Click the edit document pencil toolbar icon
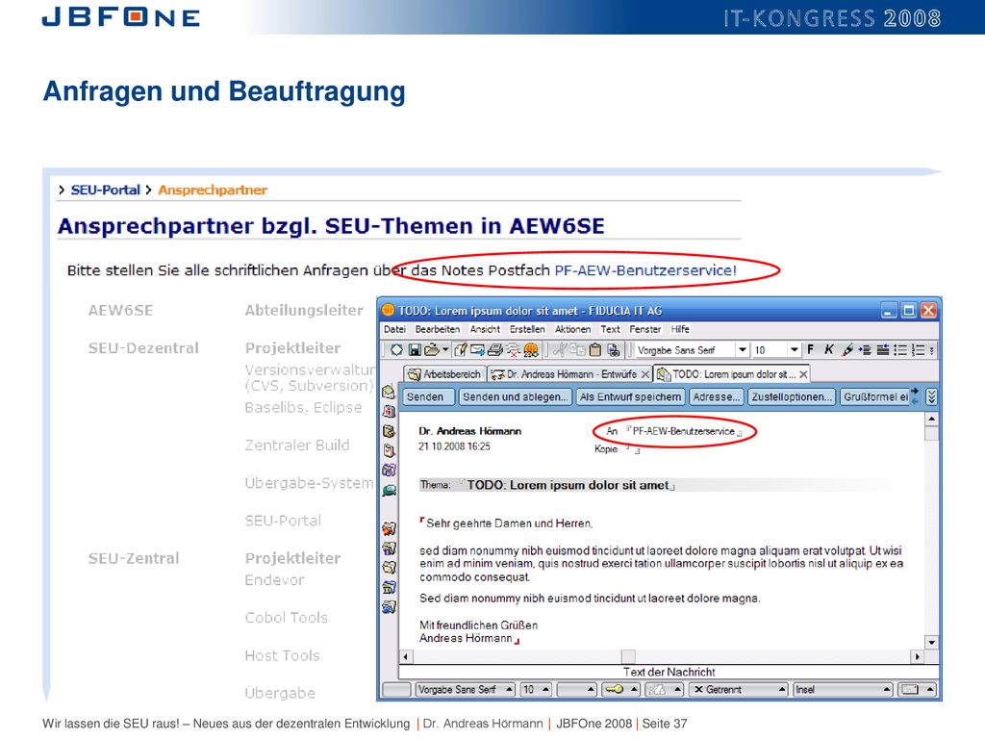The width and height of the screenshot is (985, 739). click(461, 350)
